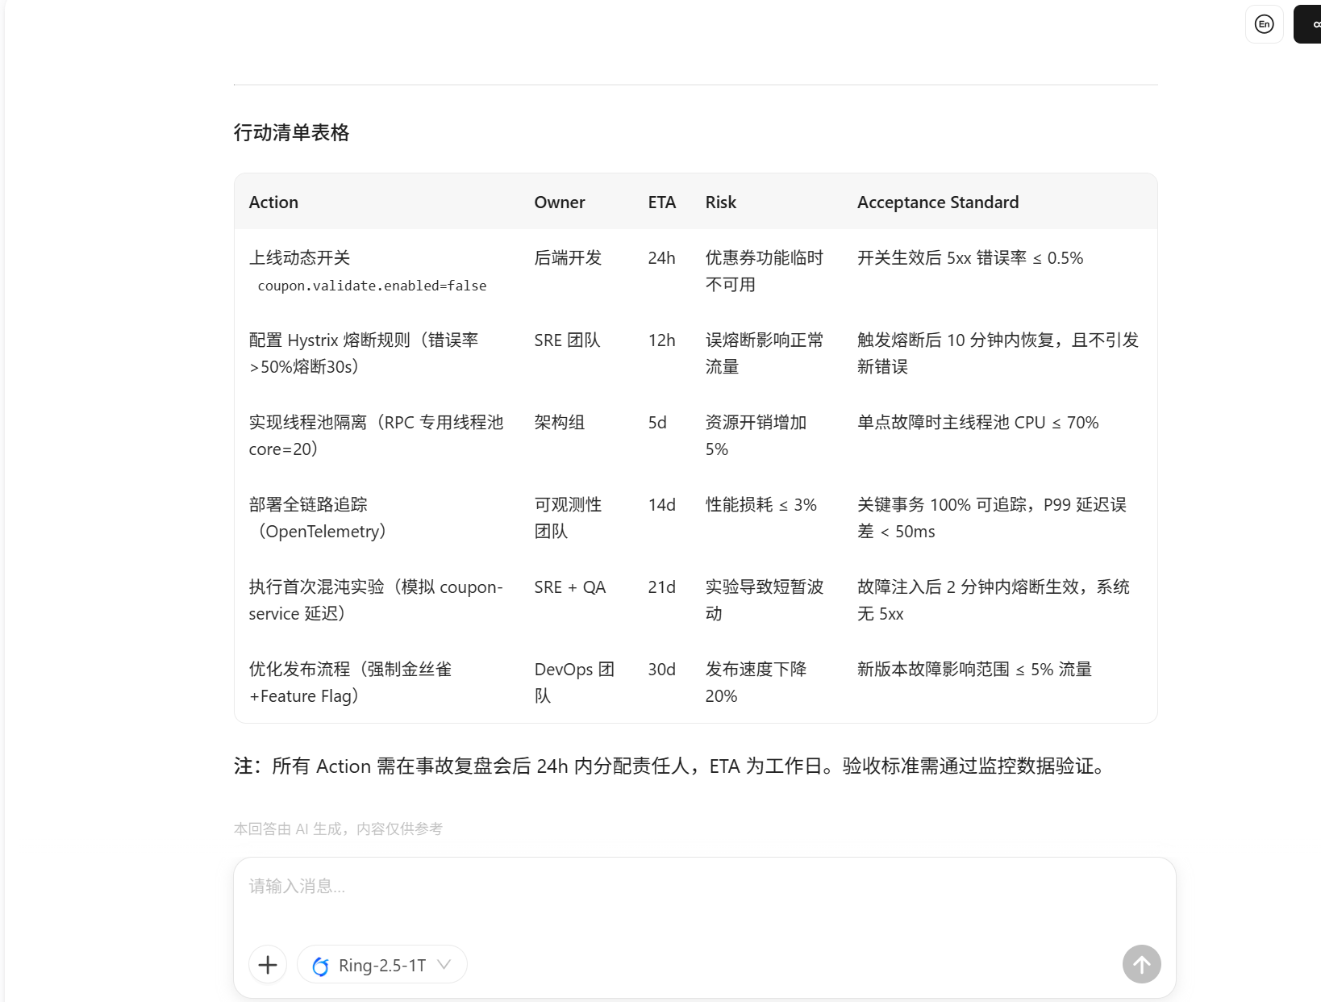Click the 新版本故障影响范围 ≤ 5% 流量 cell

[x=974, y=670]
